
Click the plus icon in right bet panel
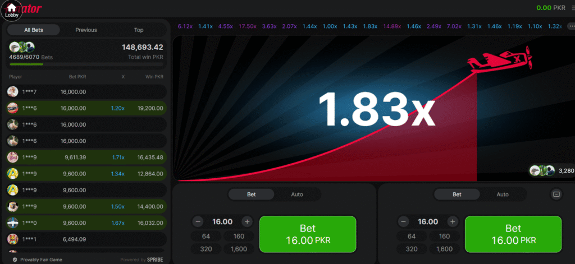coord(453,221)
